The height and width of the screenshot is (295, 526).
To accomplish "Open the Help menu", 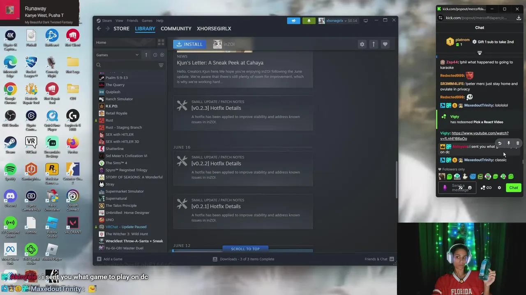I will (x=160, y=20).
